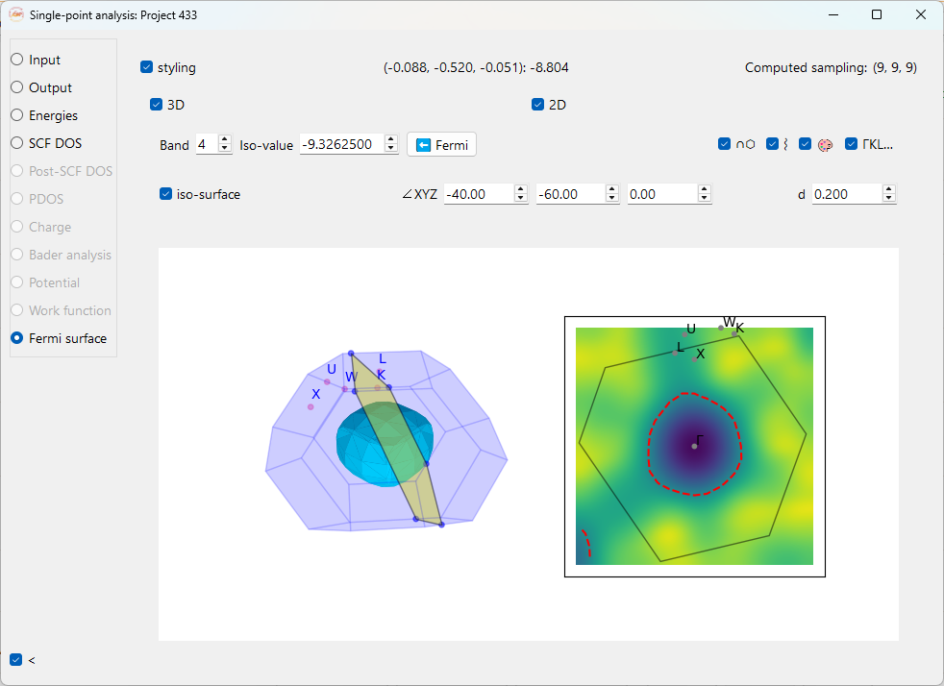The image size is (944, 686).
Task: Switch to the SCF DOS view
Action: 17,143
